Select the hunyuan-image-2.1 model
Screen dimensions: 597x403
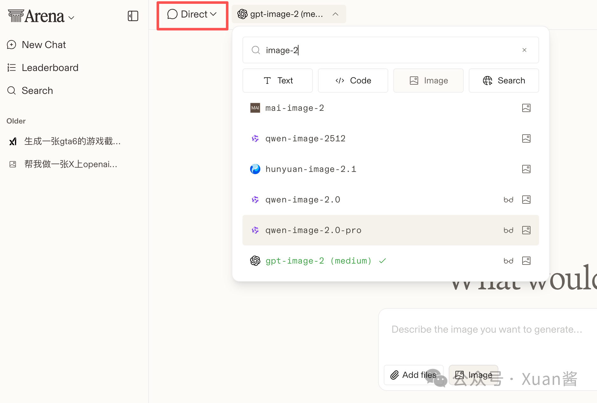click(390, 169)
